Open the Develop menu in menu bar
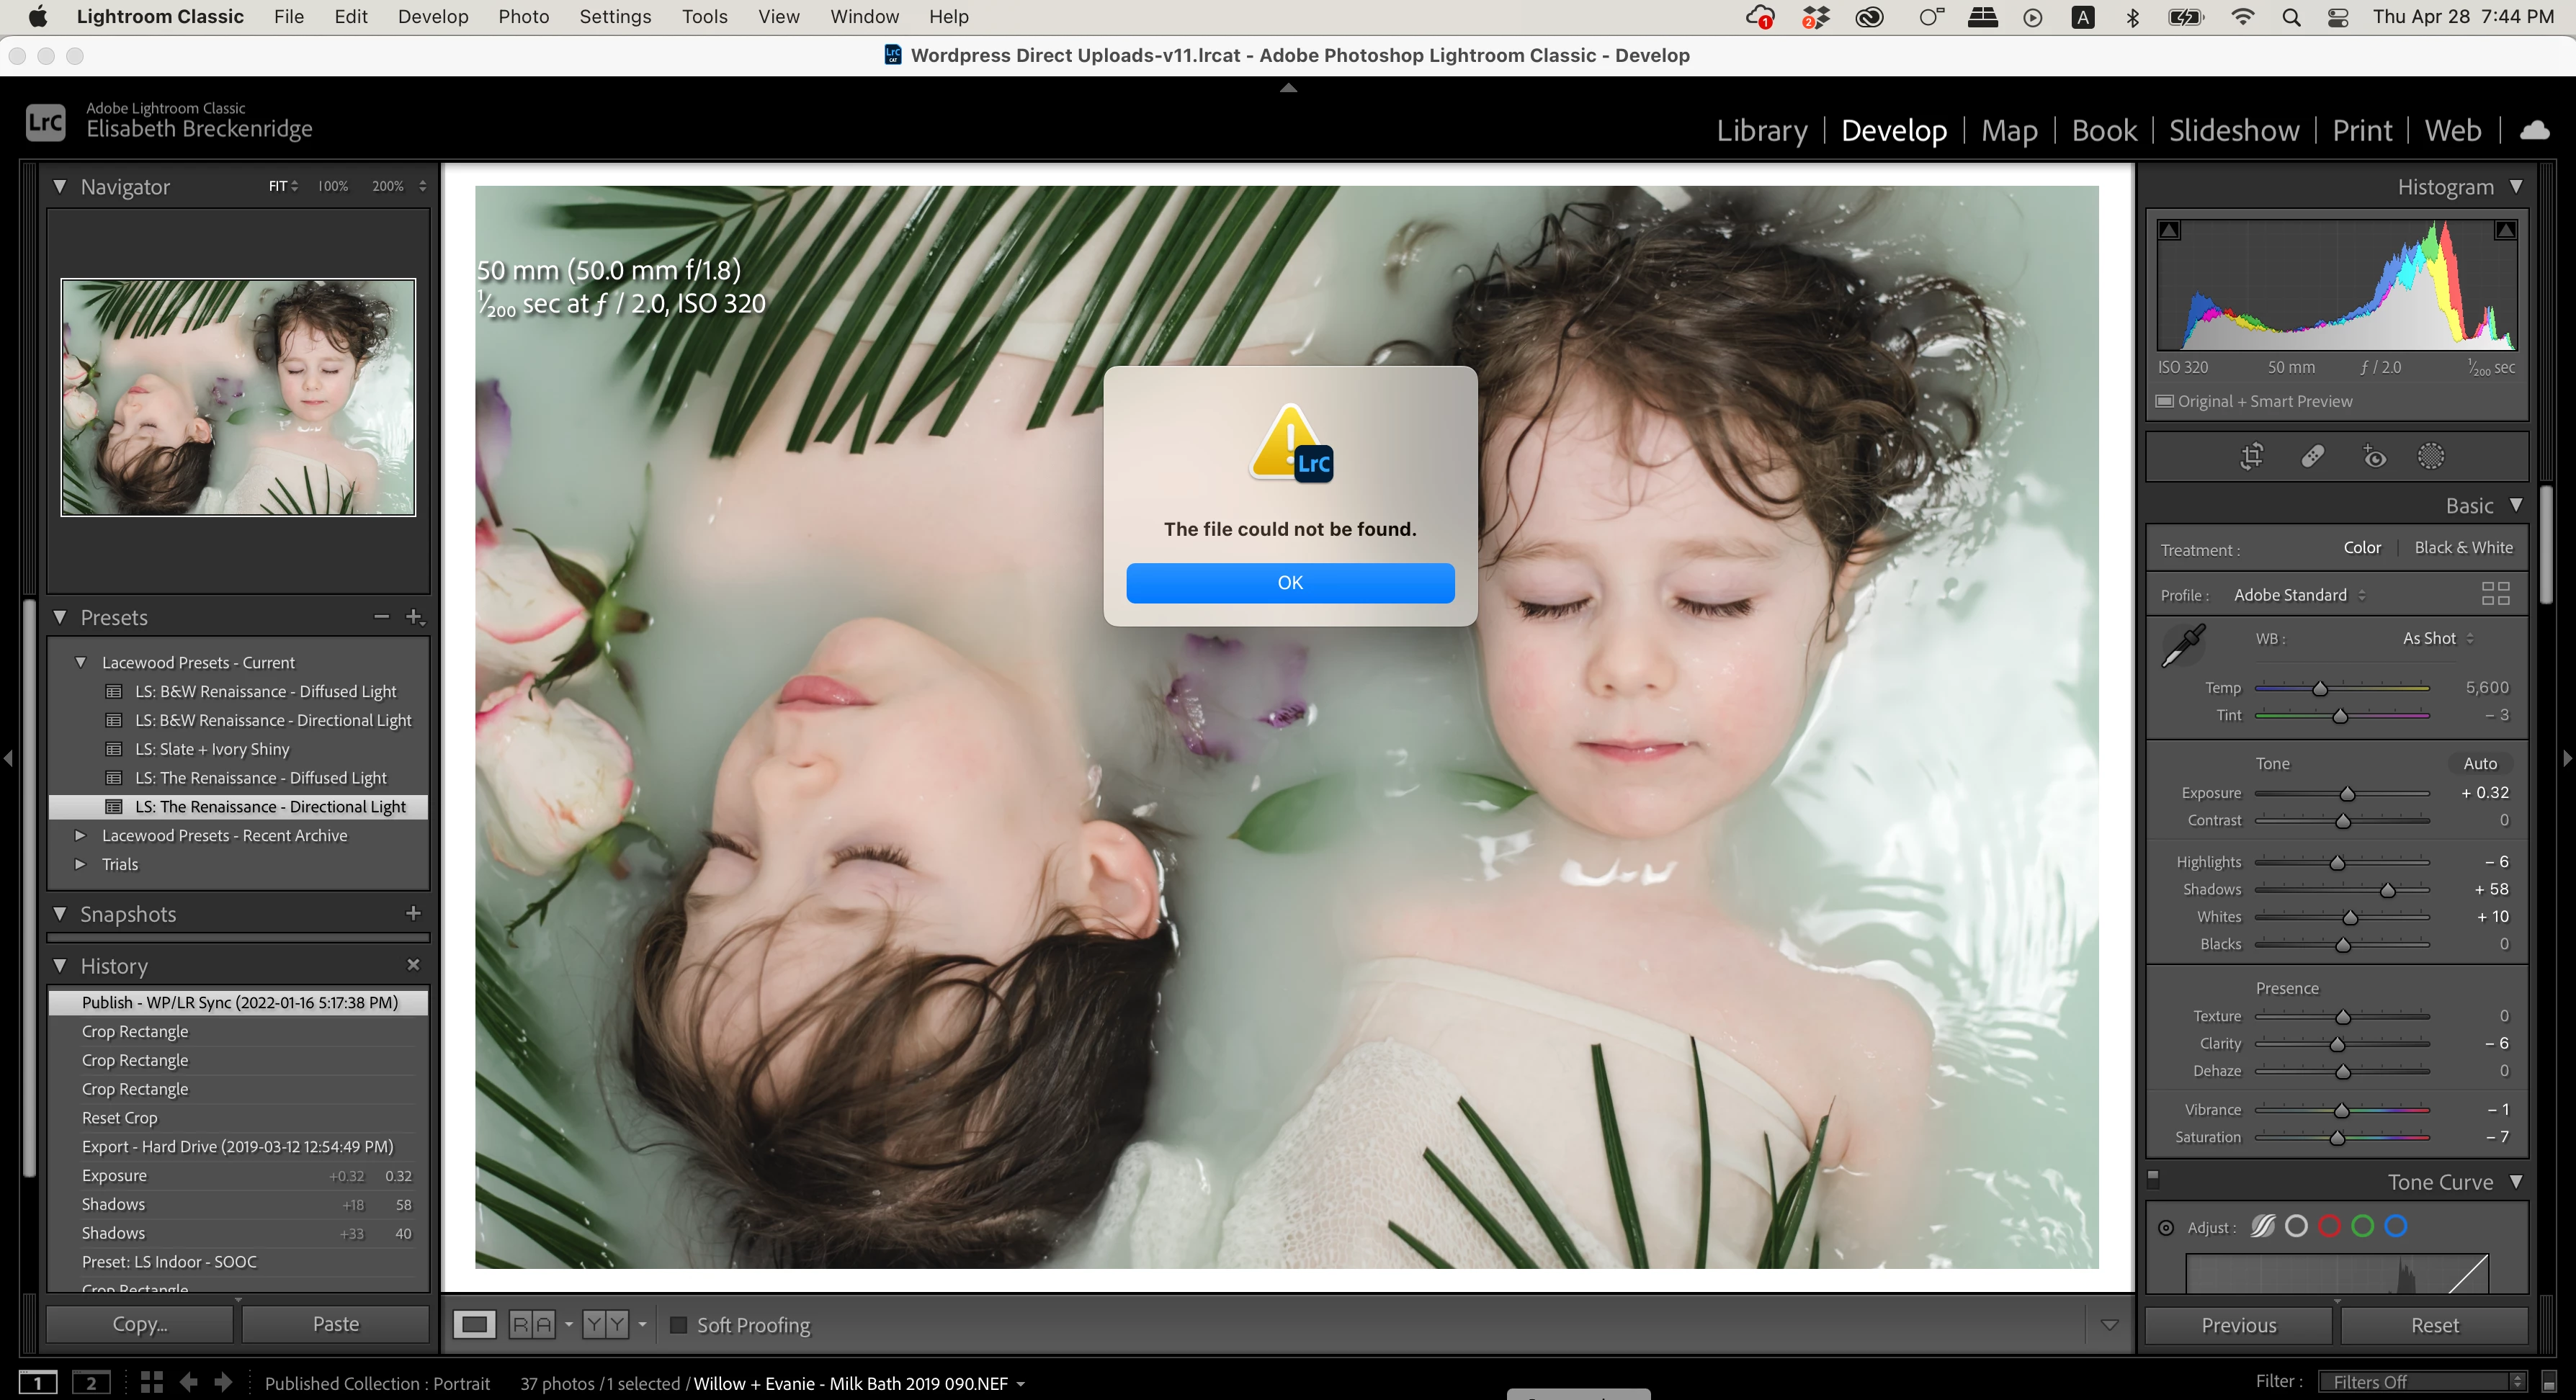Viewport: 2576px width, 1400px height. coord(432,17)
